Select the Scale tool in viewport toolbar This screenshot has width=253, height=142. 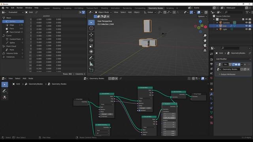coord(91,46)
